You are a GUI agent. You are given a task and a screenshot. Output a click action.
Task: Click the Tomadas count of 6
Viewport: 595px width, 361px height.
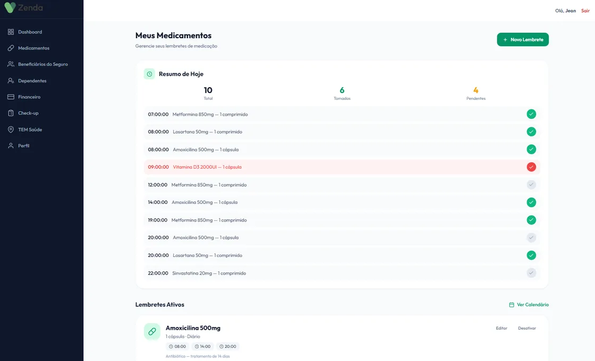coord(342,90)
